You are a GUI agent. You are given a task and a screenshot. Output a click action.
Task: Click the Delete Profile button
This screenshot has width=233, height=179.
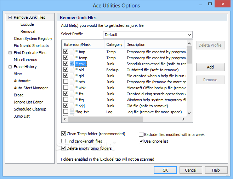pyautogui.click(x=210, y=45)
